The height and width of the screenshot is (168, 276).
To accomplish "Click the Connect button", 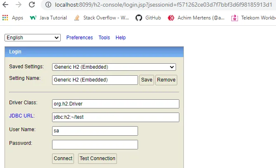I will [x=63, y=158].
